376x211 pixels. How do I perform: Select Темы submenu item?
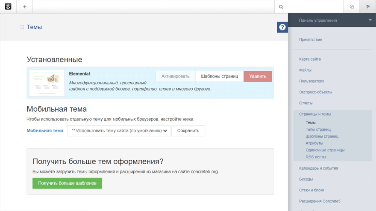[310, 123]
